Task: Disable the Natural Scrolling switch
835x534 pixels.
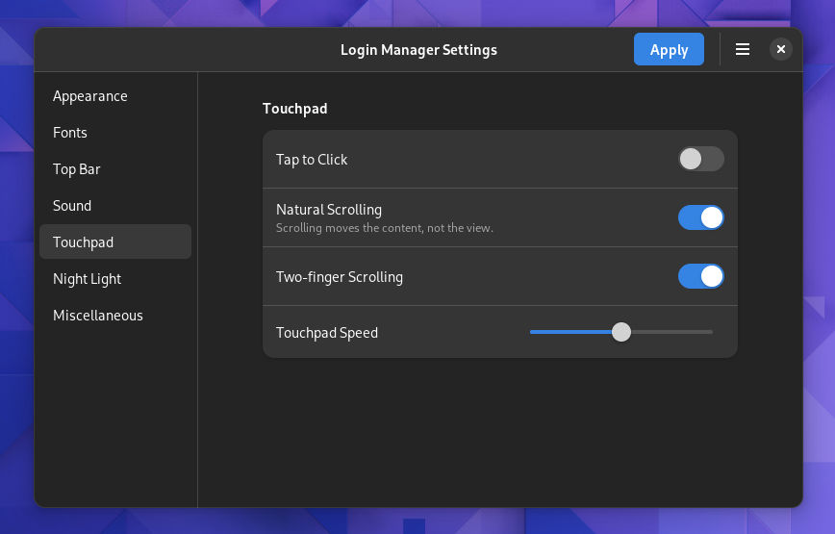Action: click(x=700, y=217)
